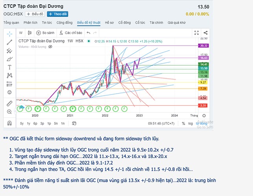Open the Cộng đồng tab

click(x=64, y=23)
